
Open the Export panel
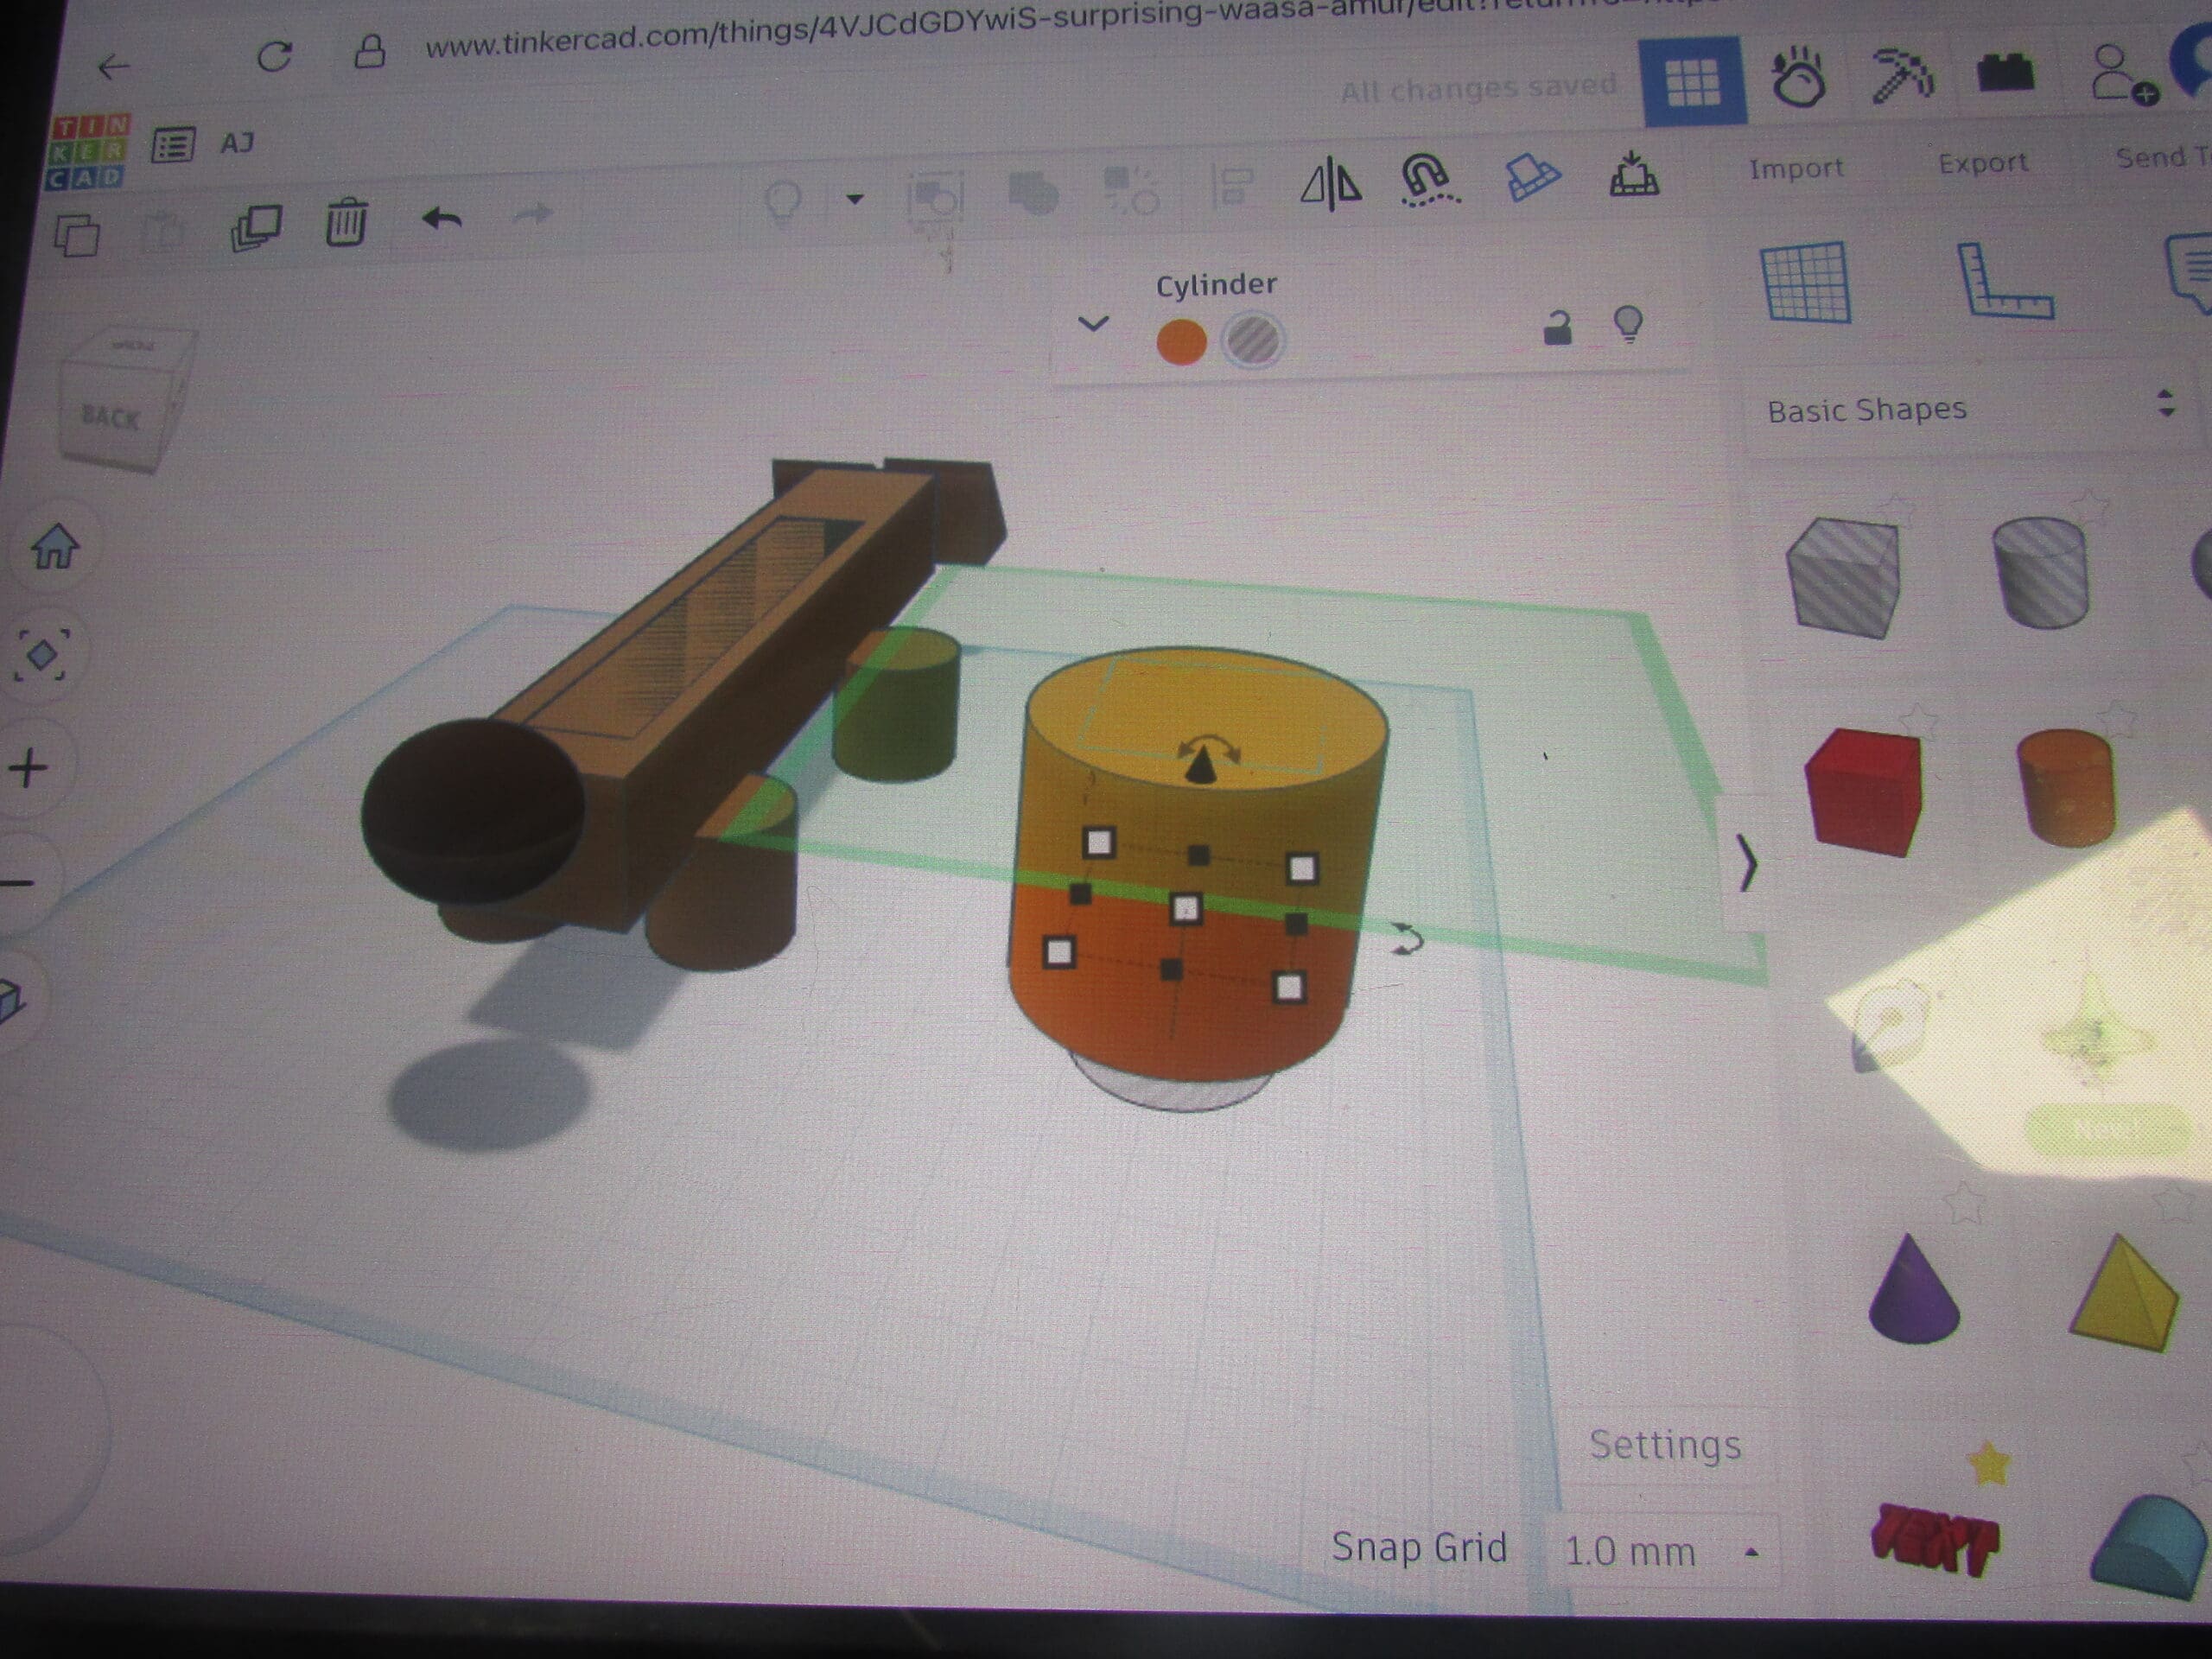[1983, 163]
